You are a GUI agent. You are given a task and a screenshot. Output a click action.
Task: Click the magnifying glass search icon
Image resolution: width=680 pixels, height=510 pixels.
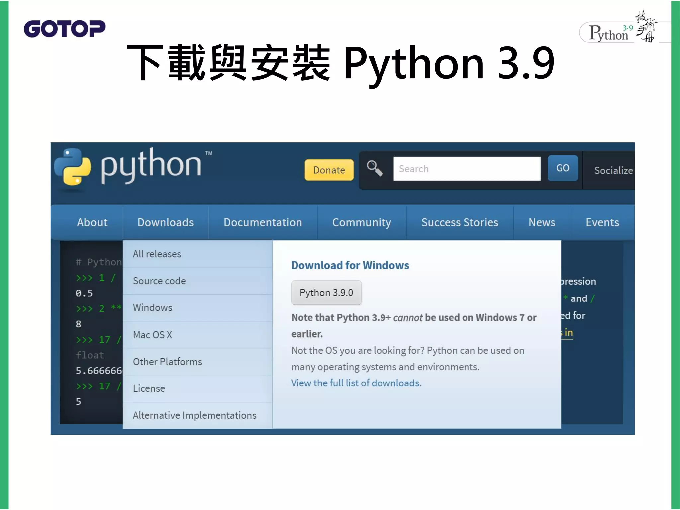(x=375, y=169)
